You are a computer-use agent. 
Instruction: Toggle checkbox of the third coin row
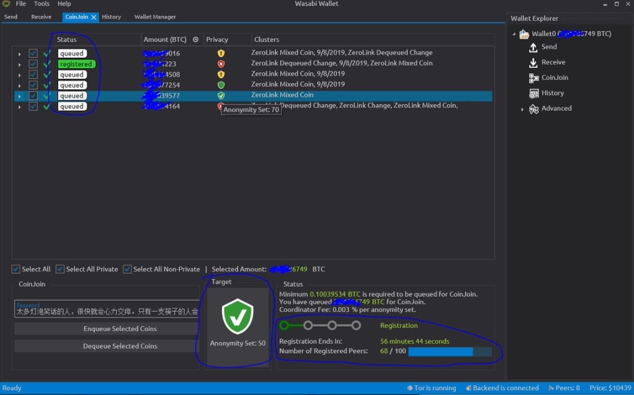[x=33, y=74]
